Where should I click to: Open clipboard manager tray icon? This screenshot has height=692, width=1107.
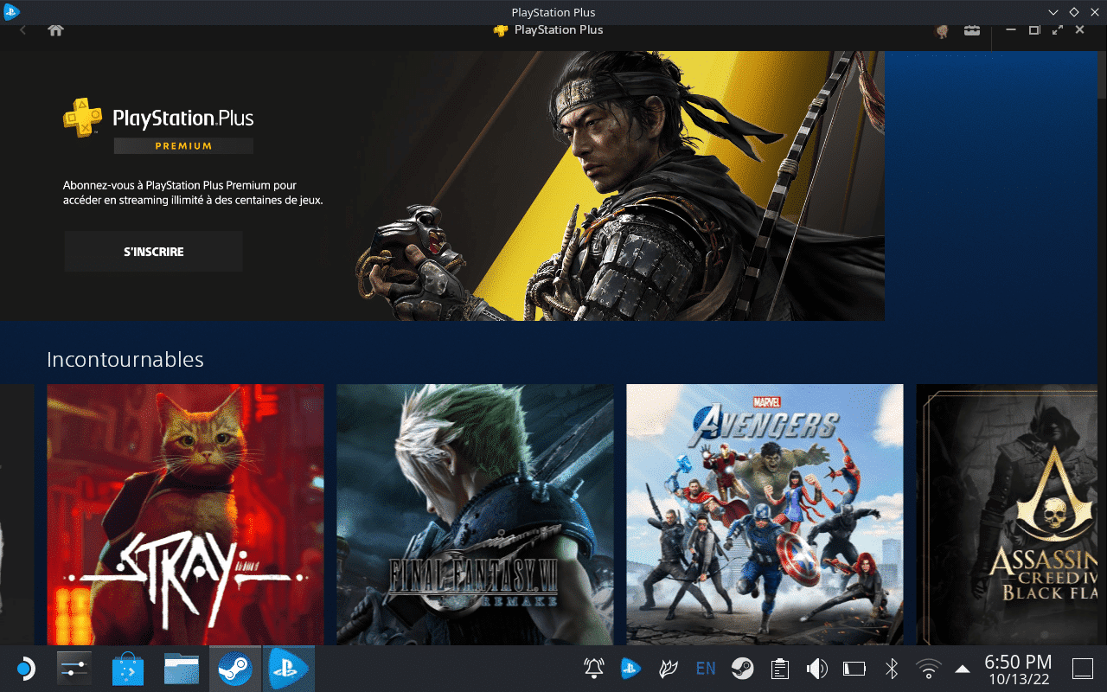pyautogui.click(x=780, y=668)
